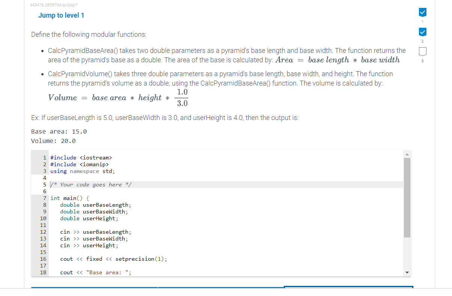Select the Base area 15.0 example output text

click(59, 131)
